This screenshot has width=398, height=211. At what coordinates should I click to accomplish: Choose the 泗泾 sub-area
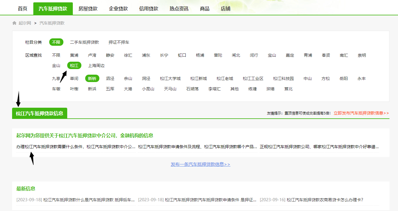click(110, 78)
